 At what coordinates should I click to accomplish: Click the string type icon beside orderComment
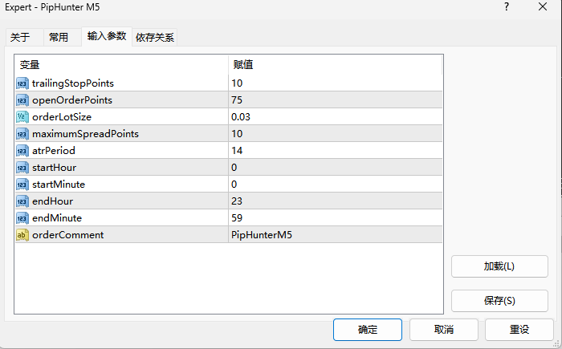[x=22, y=235]
